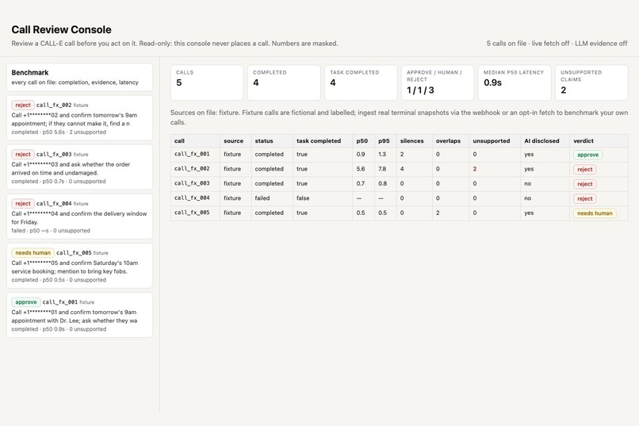Select call_fx_005 card in sidebar

click(79, 266)
